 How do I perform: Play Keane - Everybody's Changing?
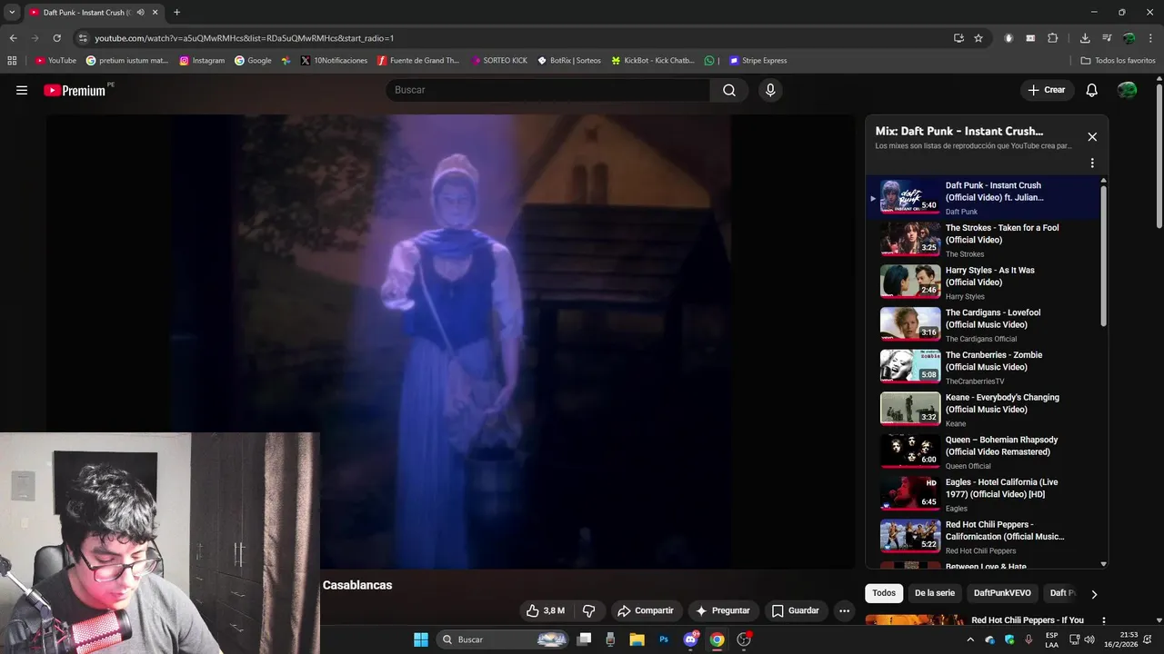point(984,410)
